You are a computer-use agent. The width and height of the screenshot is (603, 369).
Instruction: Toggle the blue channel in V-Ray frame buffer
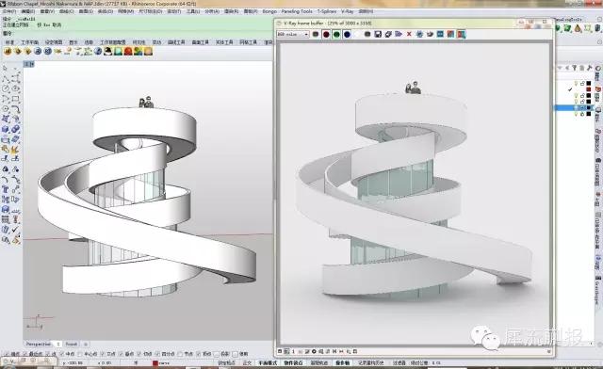347,34
